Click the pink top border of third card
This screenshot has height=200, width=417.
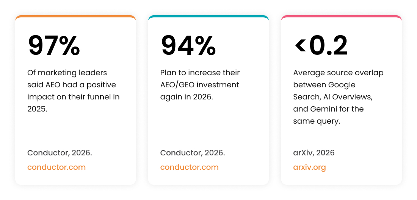coord(342,17)
